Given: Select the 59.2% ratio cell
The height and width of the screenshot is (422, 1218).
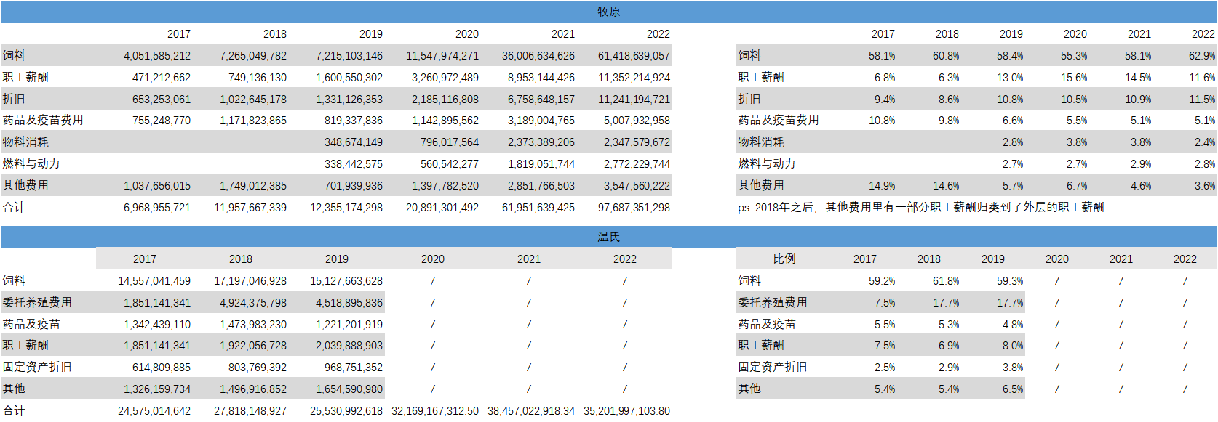Looking at the screenshot, I should (x=882, y=281).
